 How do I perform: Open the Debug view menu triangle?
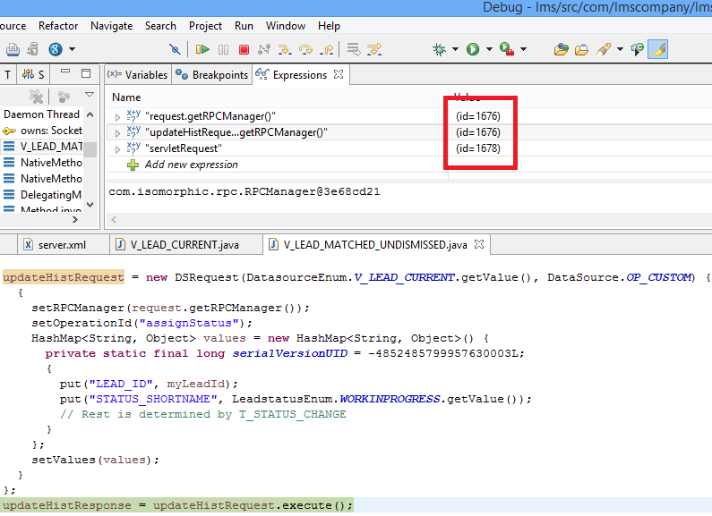click(90, 95)
